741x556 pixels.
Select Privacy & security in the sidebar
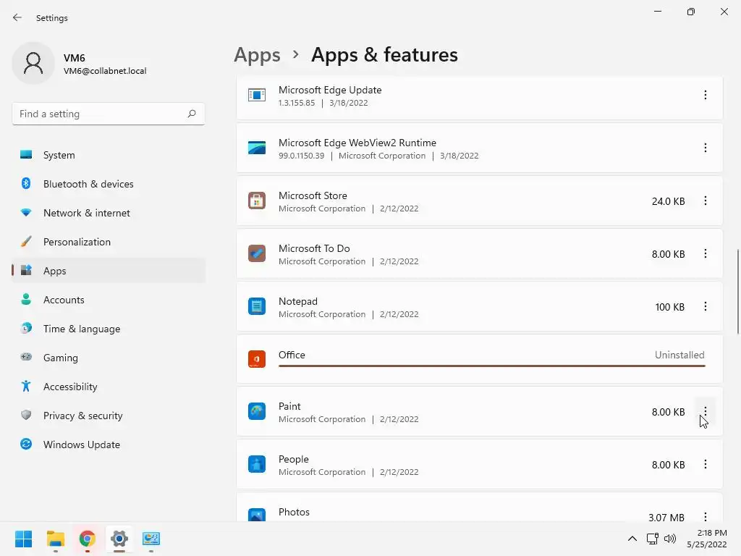[x=82, y=416]
